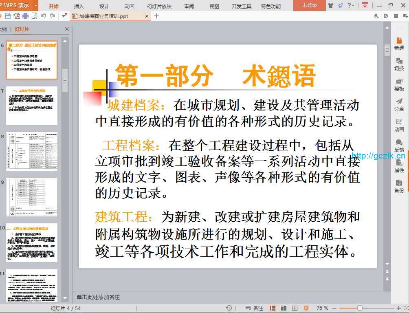Expand the quick access toolbar customization arrow

point(64,16)
